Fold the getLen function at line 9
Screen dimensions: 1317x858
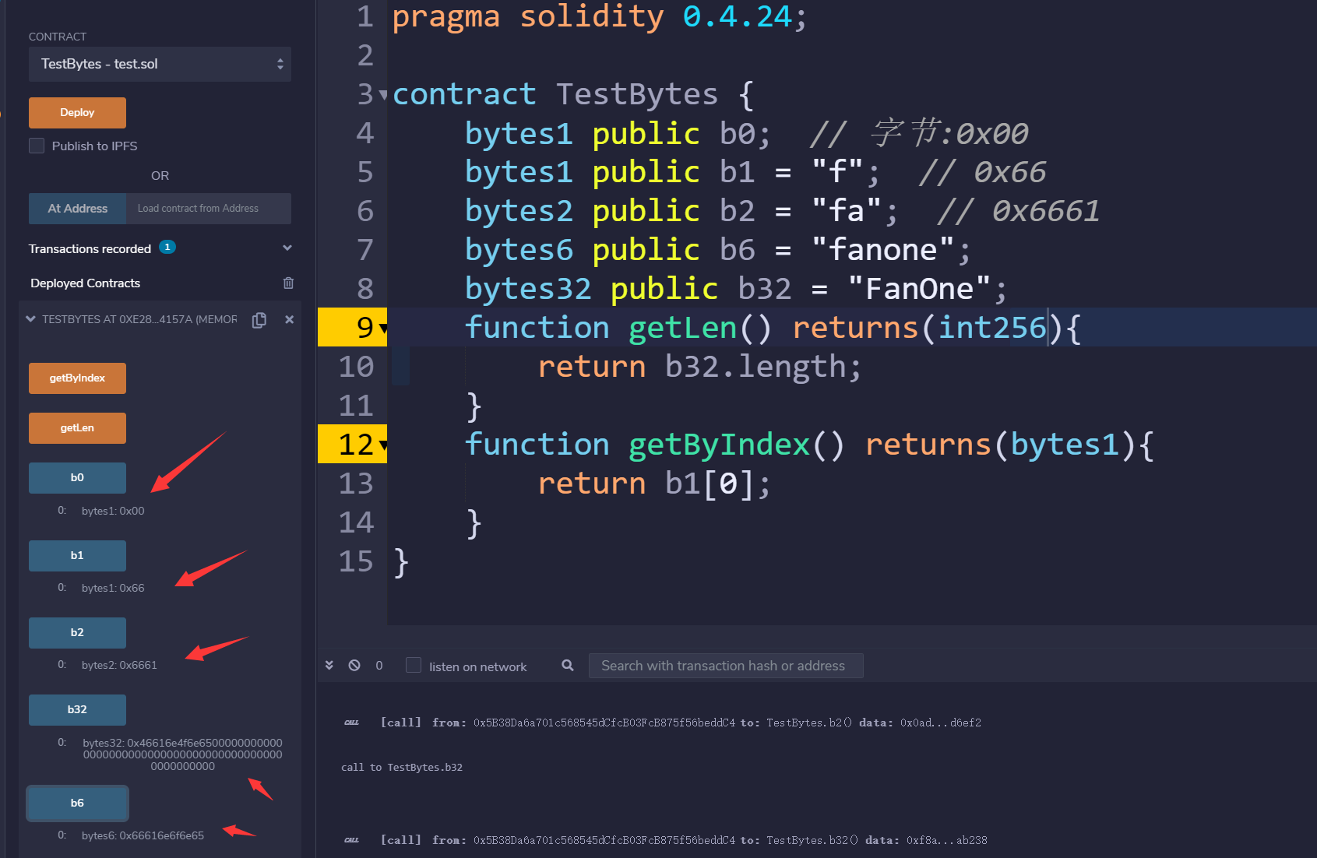(382, 329)
